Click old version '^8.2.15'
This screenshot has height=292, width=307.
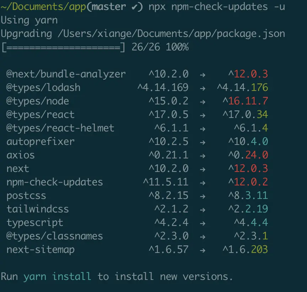click(168, 196)
